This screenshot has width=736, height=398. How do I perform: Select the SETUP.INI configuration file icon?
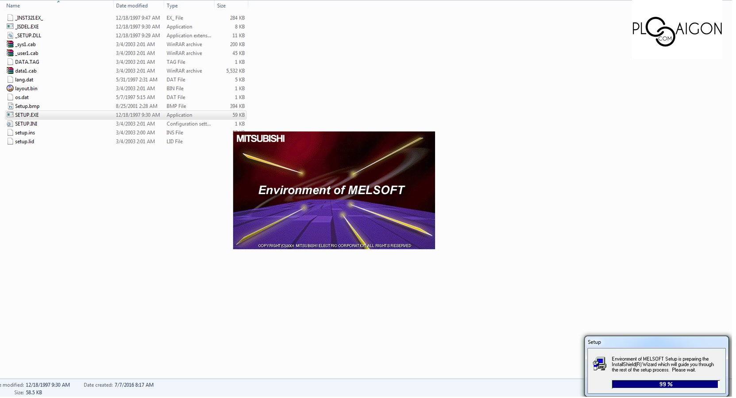point(10,124)
